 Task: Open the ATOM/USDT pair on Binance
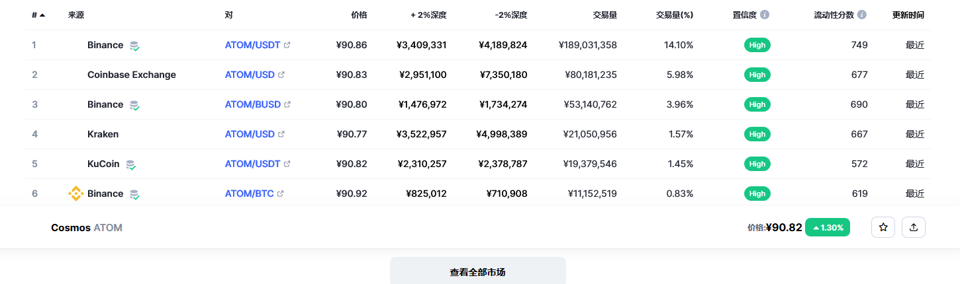tap(253, 45)
